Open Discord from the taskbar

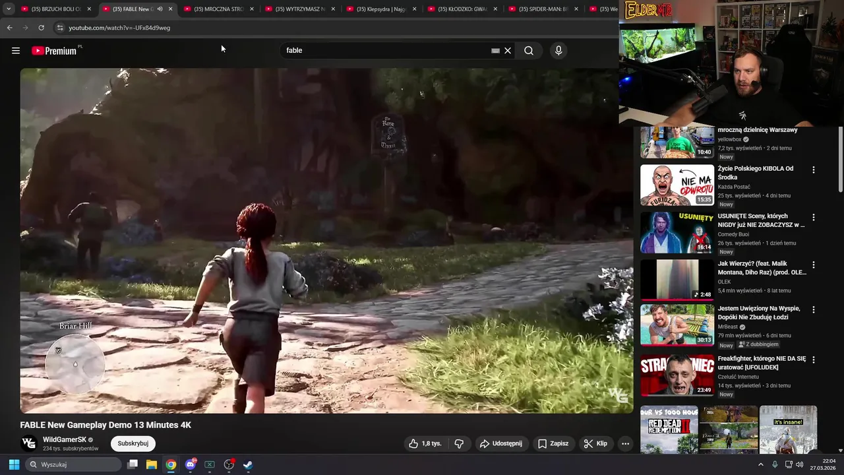pyautogui.click(x=191, y=464)
